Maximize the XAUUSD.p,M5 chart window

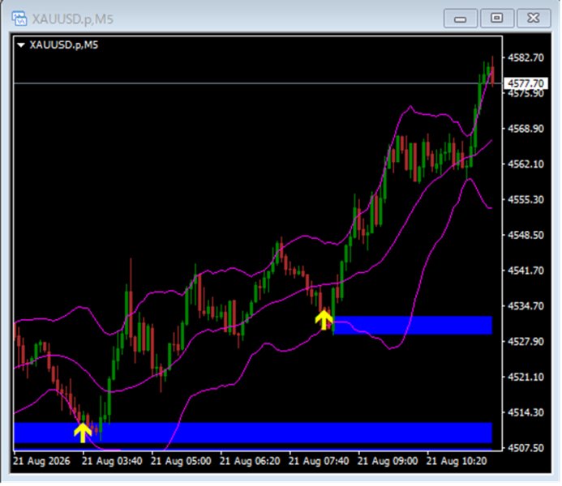(497, 19)
